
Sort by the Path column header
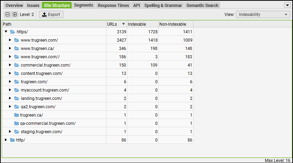54,24
